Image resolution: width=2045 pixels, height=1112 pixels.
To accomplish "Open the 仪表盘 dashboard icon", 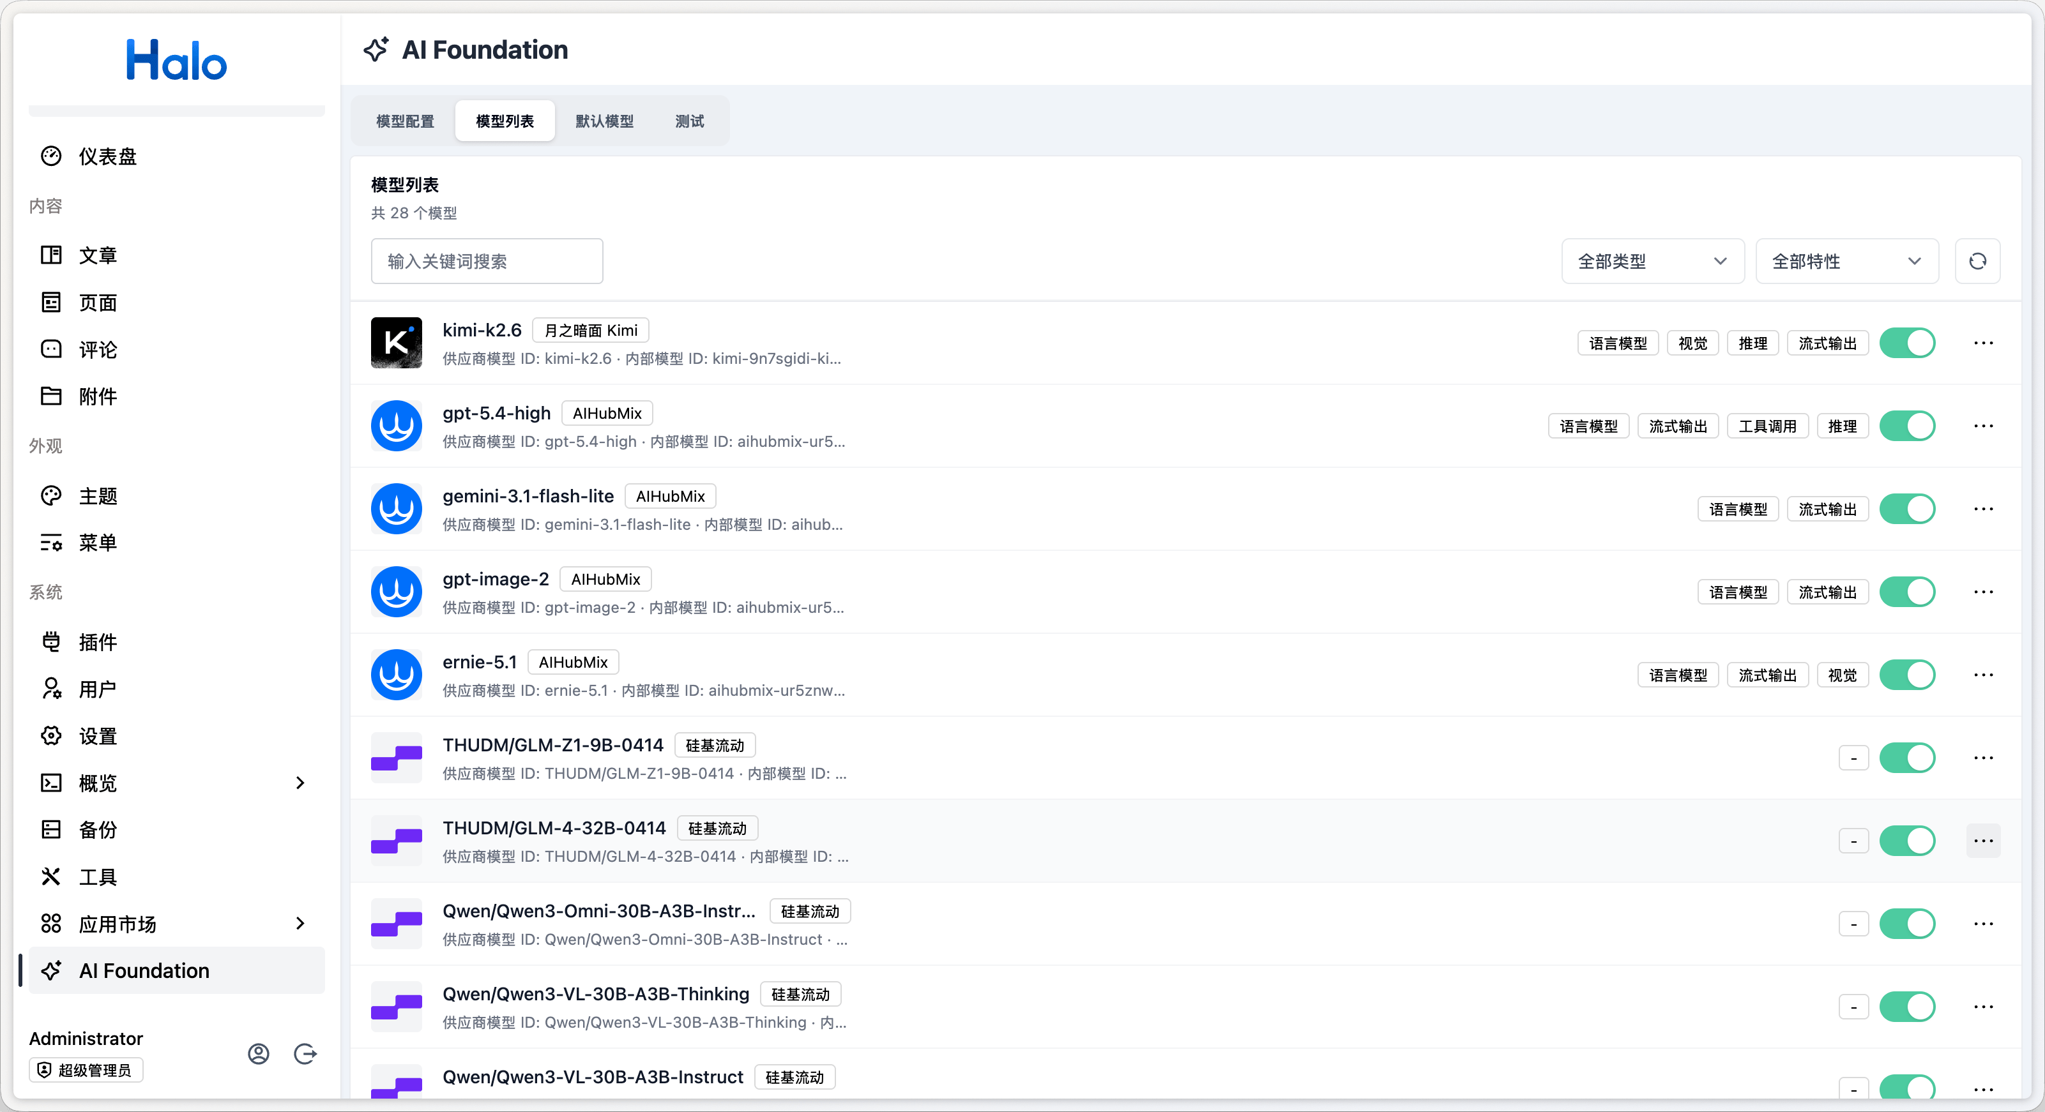I will (51, 156).
